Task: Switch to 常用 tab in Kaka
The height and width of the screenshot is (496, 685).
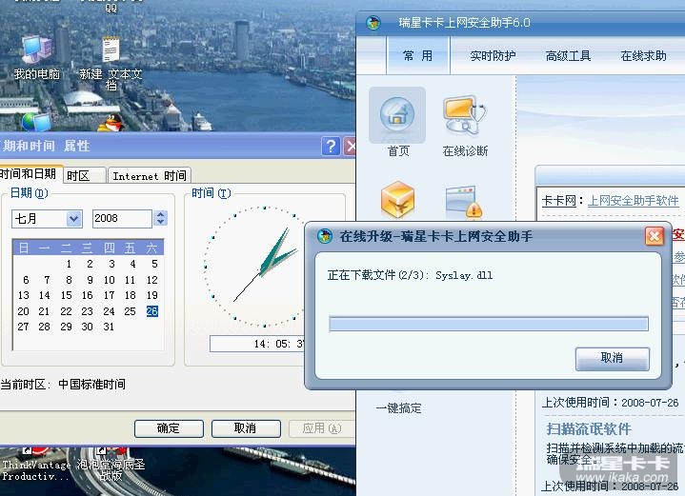Action: pyautogui.click(x=417, y=55)
